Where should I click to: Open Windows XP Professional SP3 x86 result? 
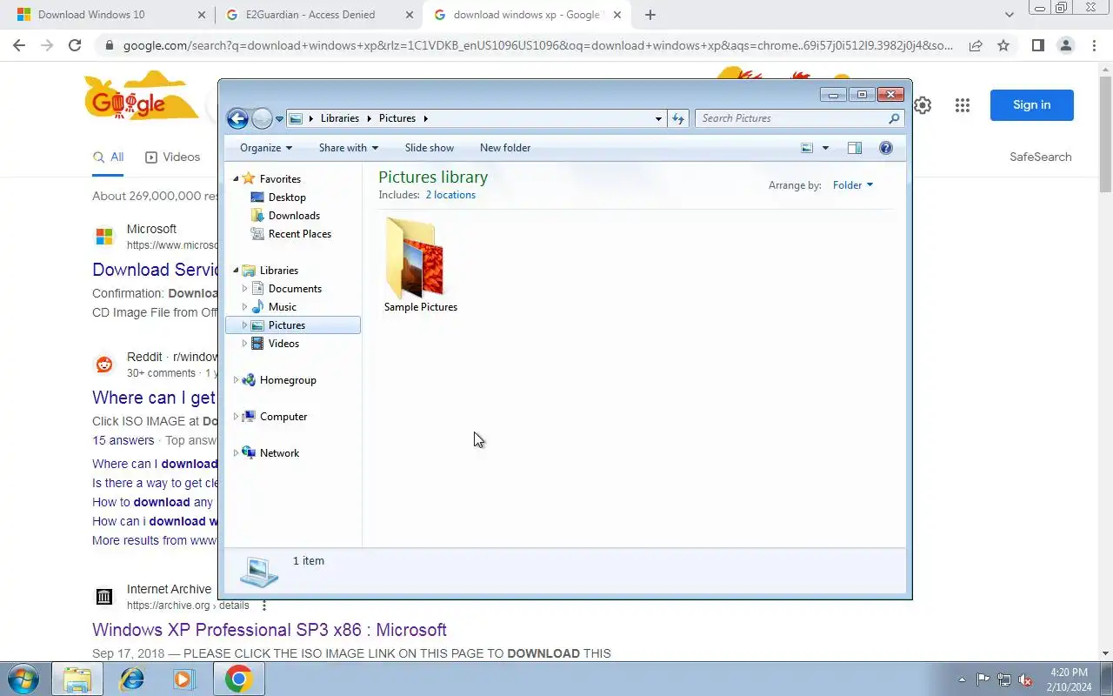click(270, 630)
